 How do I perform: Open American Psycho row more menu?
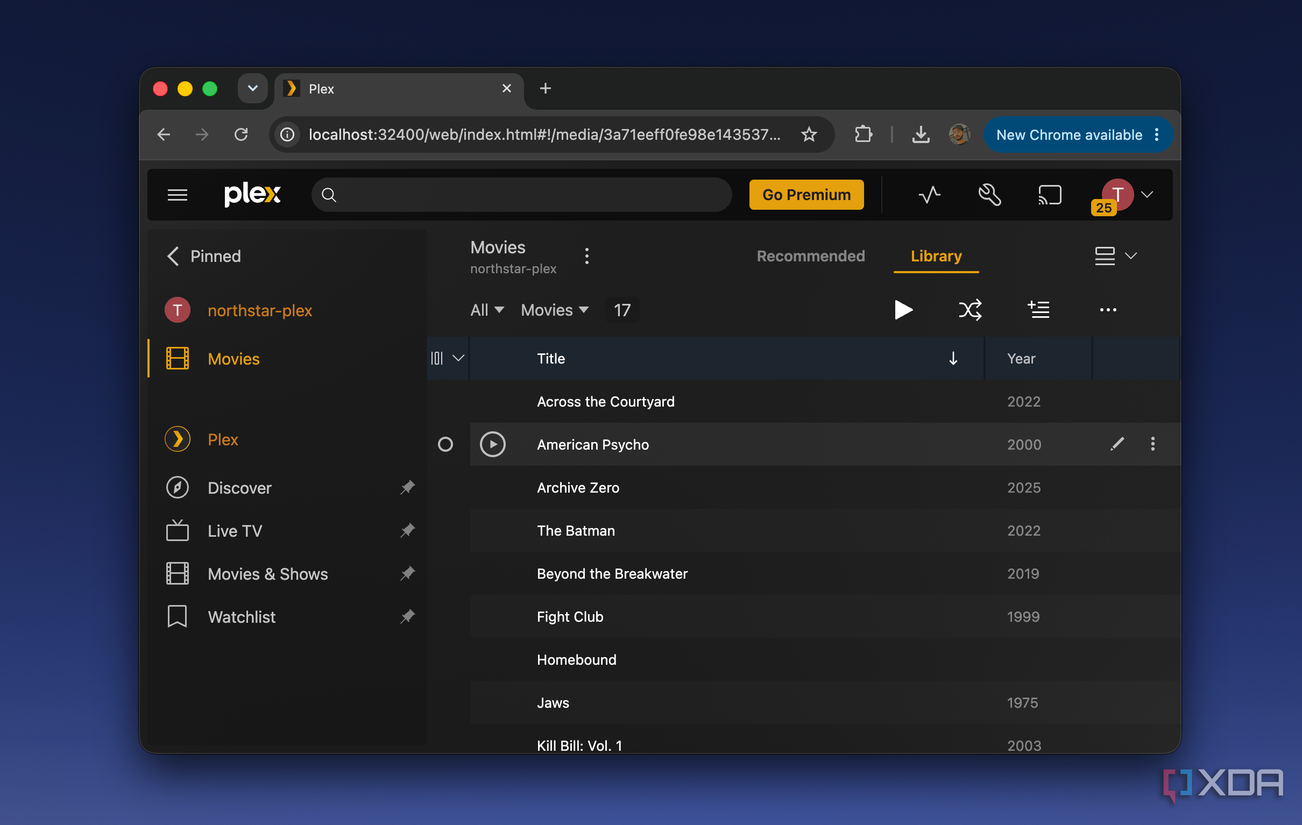click(1152, 444)
